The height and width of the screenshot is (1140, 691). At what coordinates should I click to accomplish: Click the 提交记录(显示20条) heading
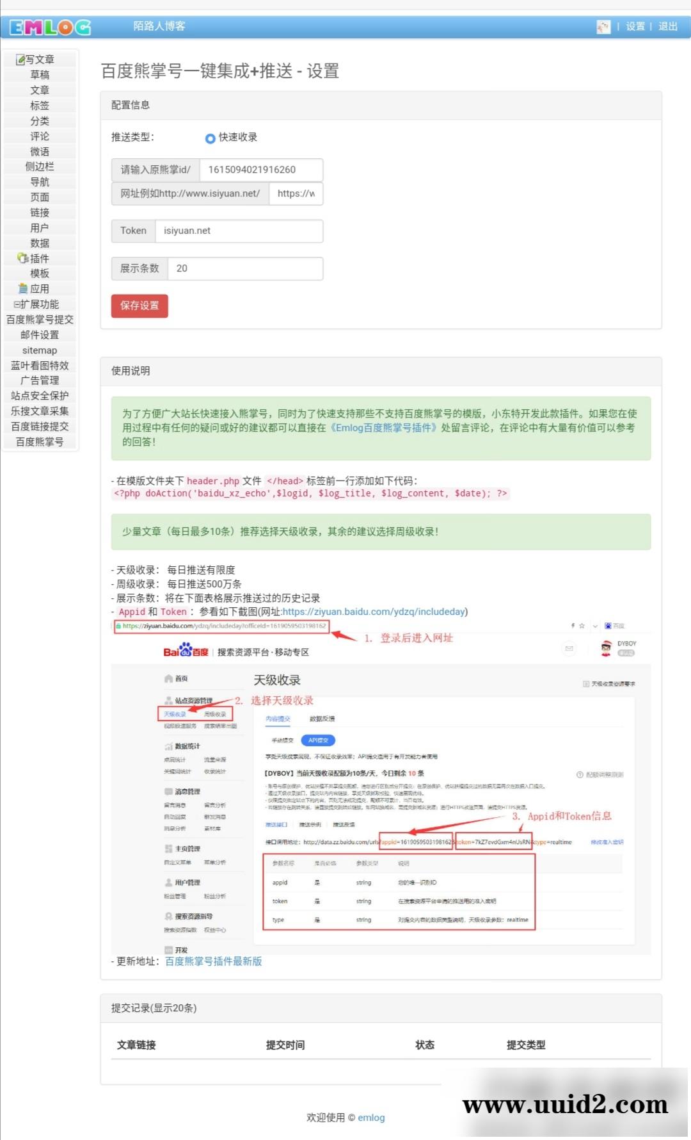381,1008
